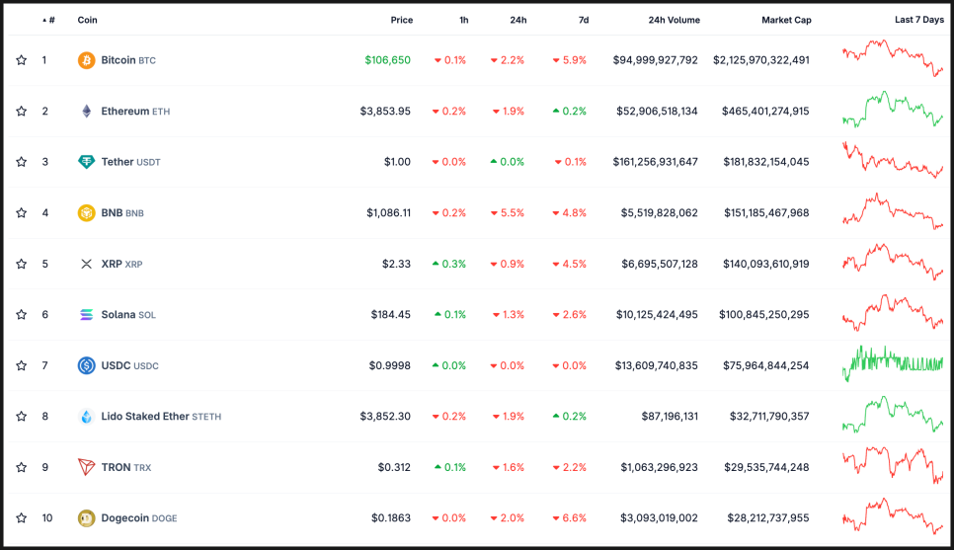Click the USDC coin icon
The width and height of the screenshot is (954, 550).
point(87,365)
